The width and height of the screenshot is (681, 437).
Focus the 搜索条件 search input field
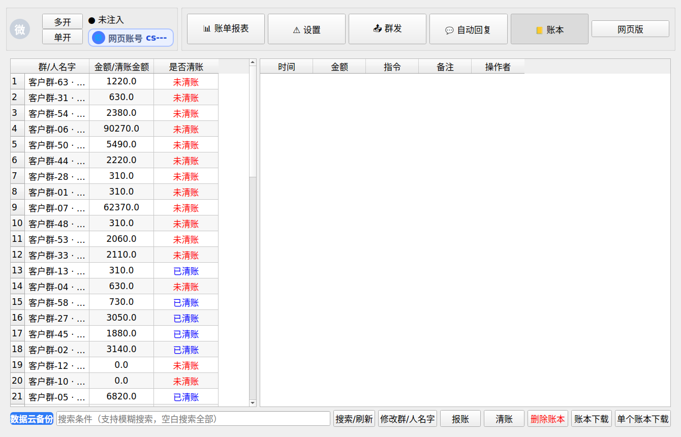pyautogui.click(x=193, y=419)
